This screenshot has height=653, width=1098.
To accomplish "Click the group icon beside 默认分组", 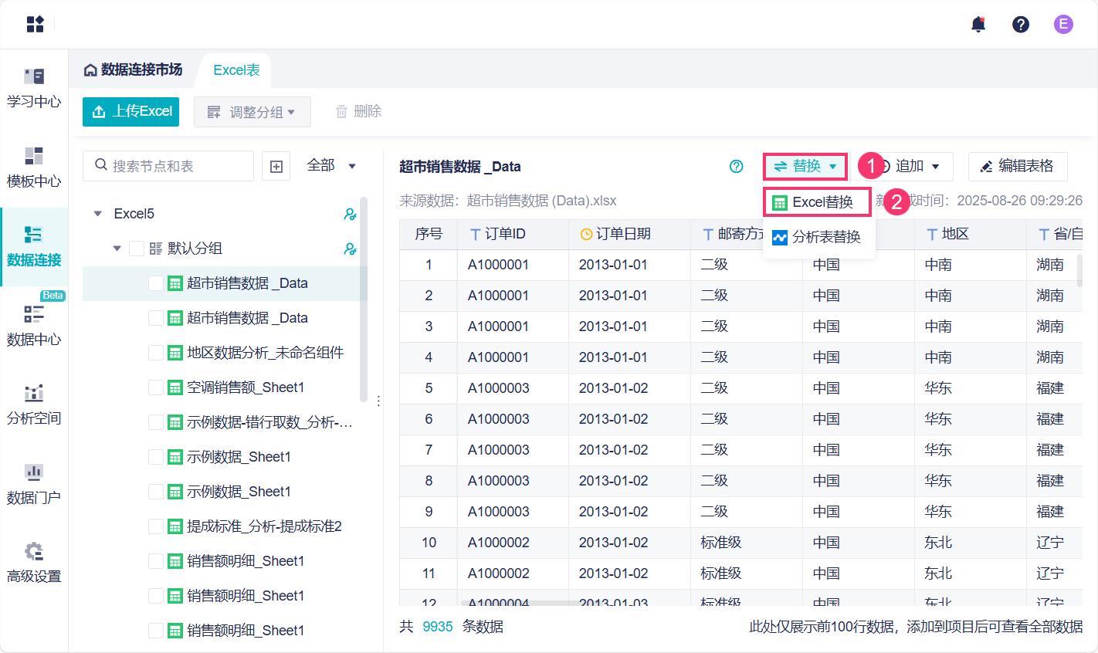I will (156, 249).
